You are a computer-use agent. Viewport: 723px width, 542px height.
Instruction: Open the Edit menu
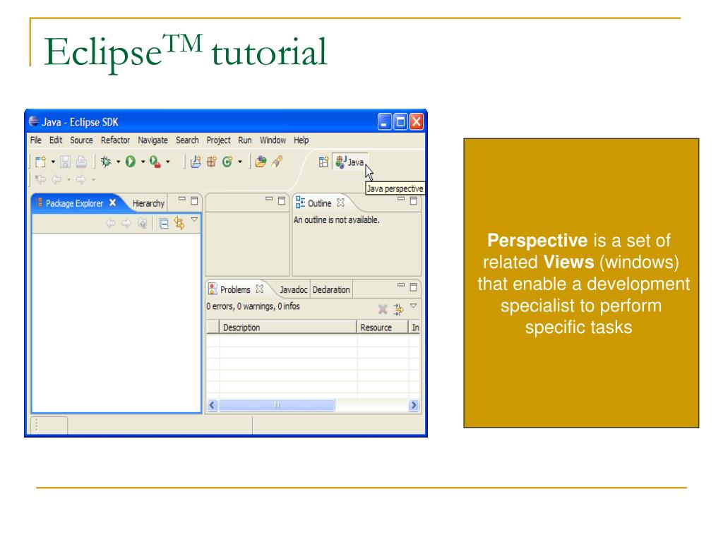click(x=56, y=140)
